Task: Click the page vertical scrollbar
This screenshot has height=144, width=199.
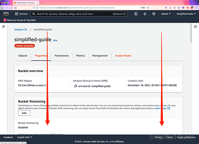Action: (191, 33)
